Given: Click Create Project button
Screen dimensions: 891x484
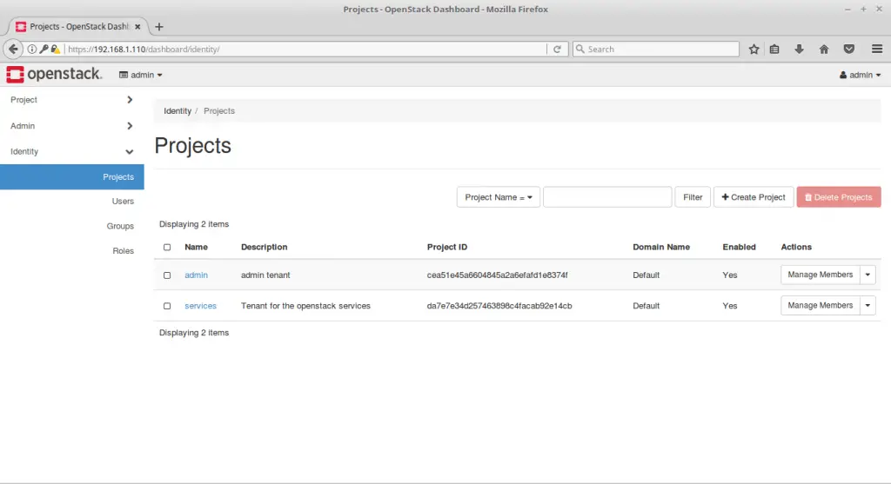Looking at the screenshot, I should [x=754, y=197].
